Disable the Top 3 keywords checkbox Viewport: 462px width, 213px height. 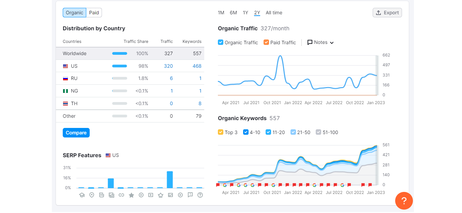pyautogui.click(x=221, y=132)
